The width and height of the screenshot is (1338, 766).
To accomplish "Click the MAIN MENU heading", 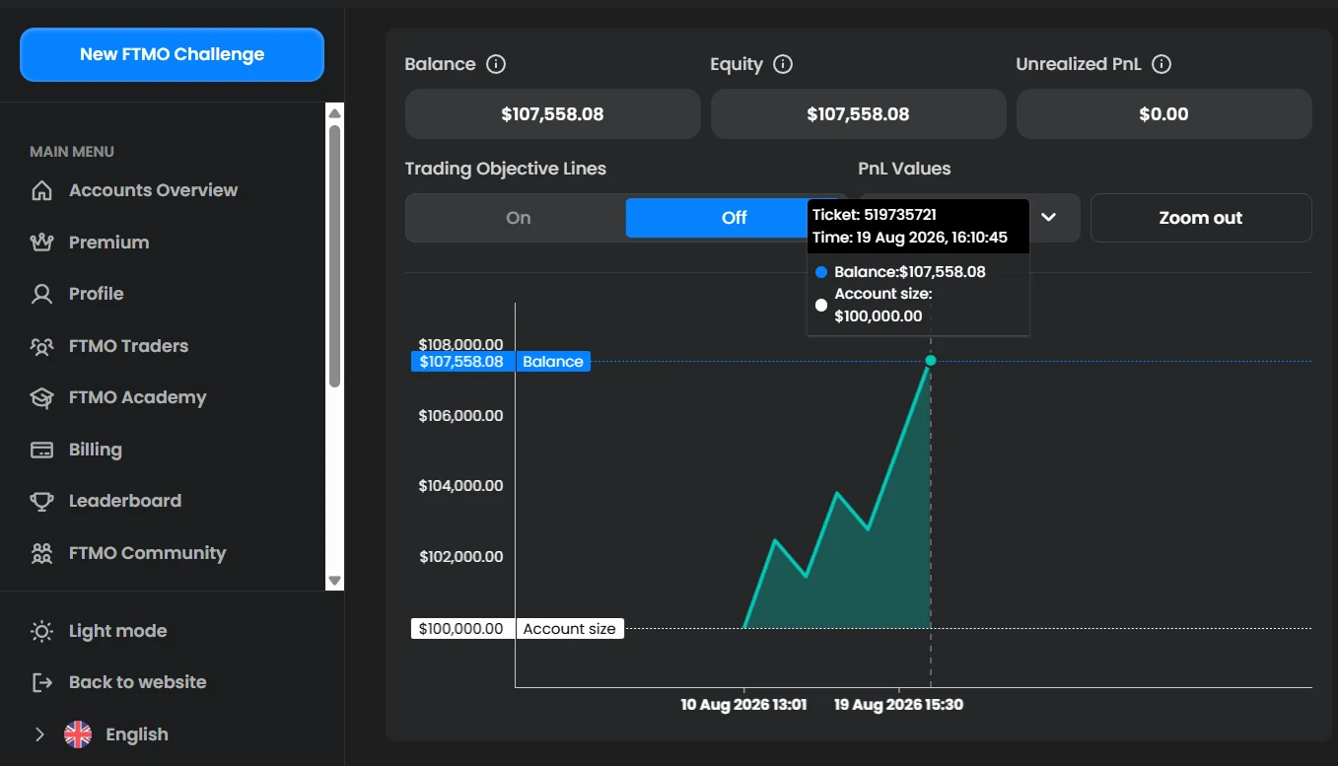I will tap(72, 152).
